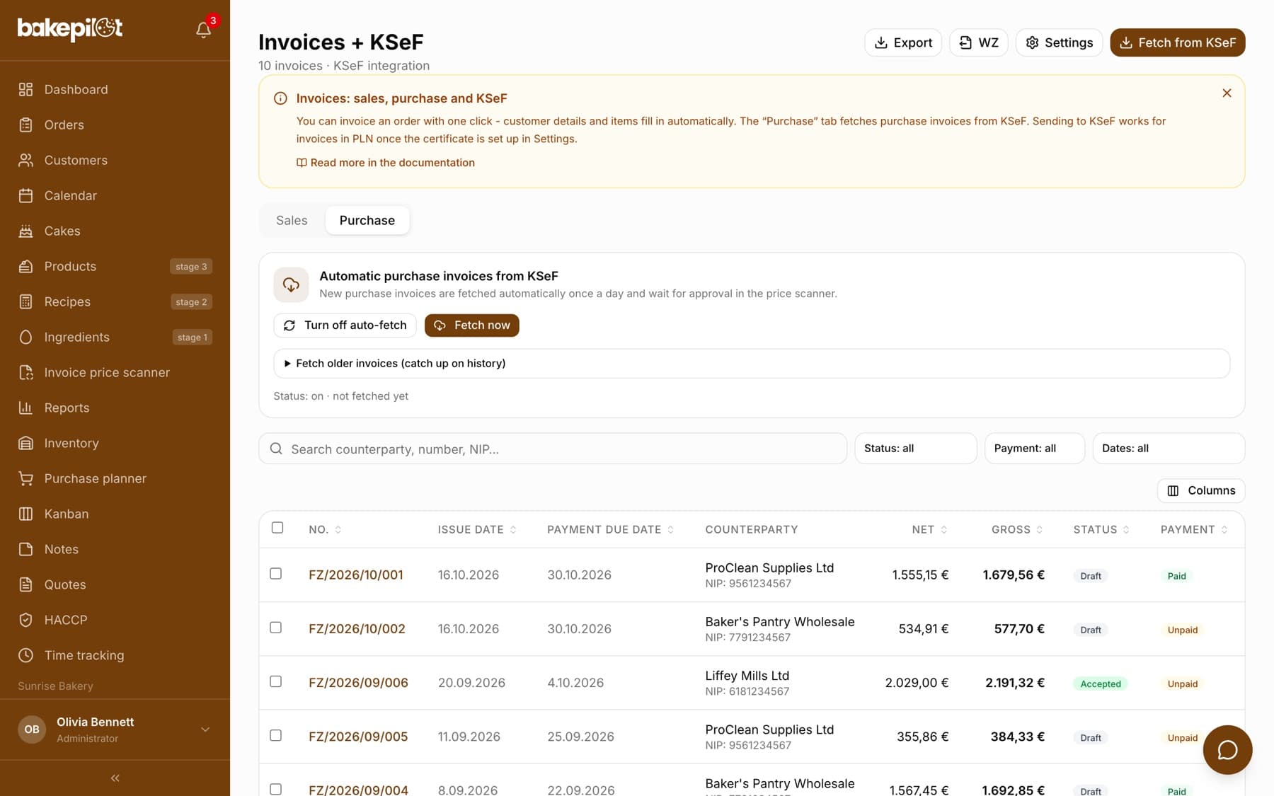Click the Export button

pos(903,42)
